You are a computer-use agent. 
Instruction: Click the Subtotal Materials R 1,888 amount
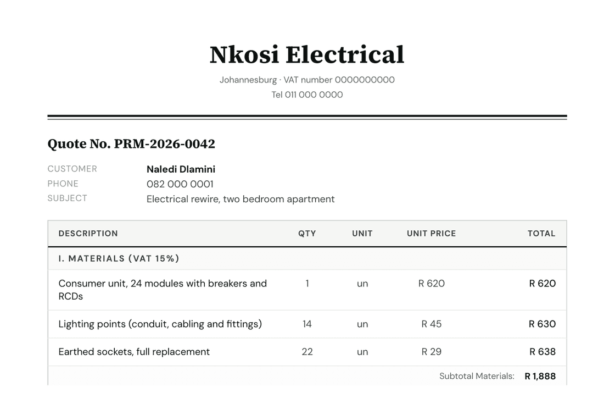tap(540, 376)
